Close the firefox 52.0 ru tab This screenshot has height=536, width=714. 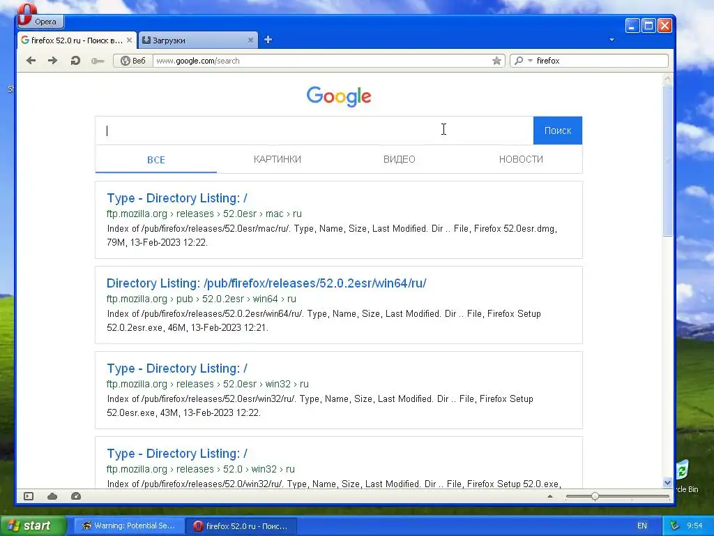click(x=129, y=40)
